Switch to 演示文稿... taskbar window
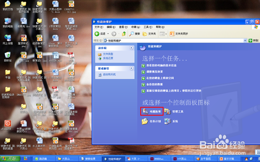 (x=229, y=159)
